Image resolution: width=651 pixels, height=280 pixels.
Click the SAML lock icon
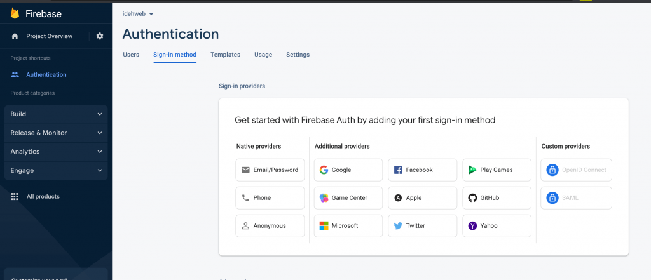(x=552, y=198)
